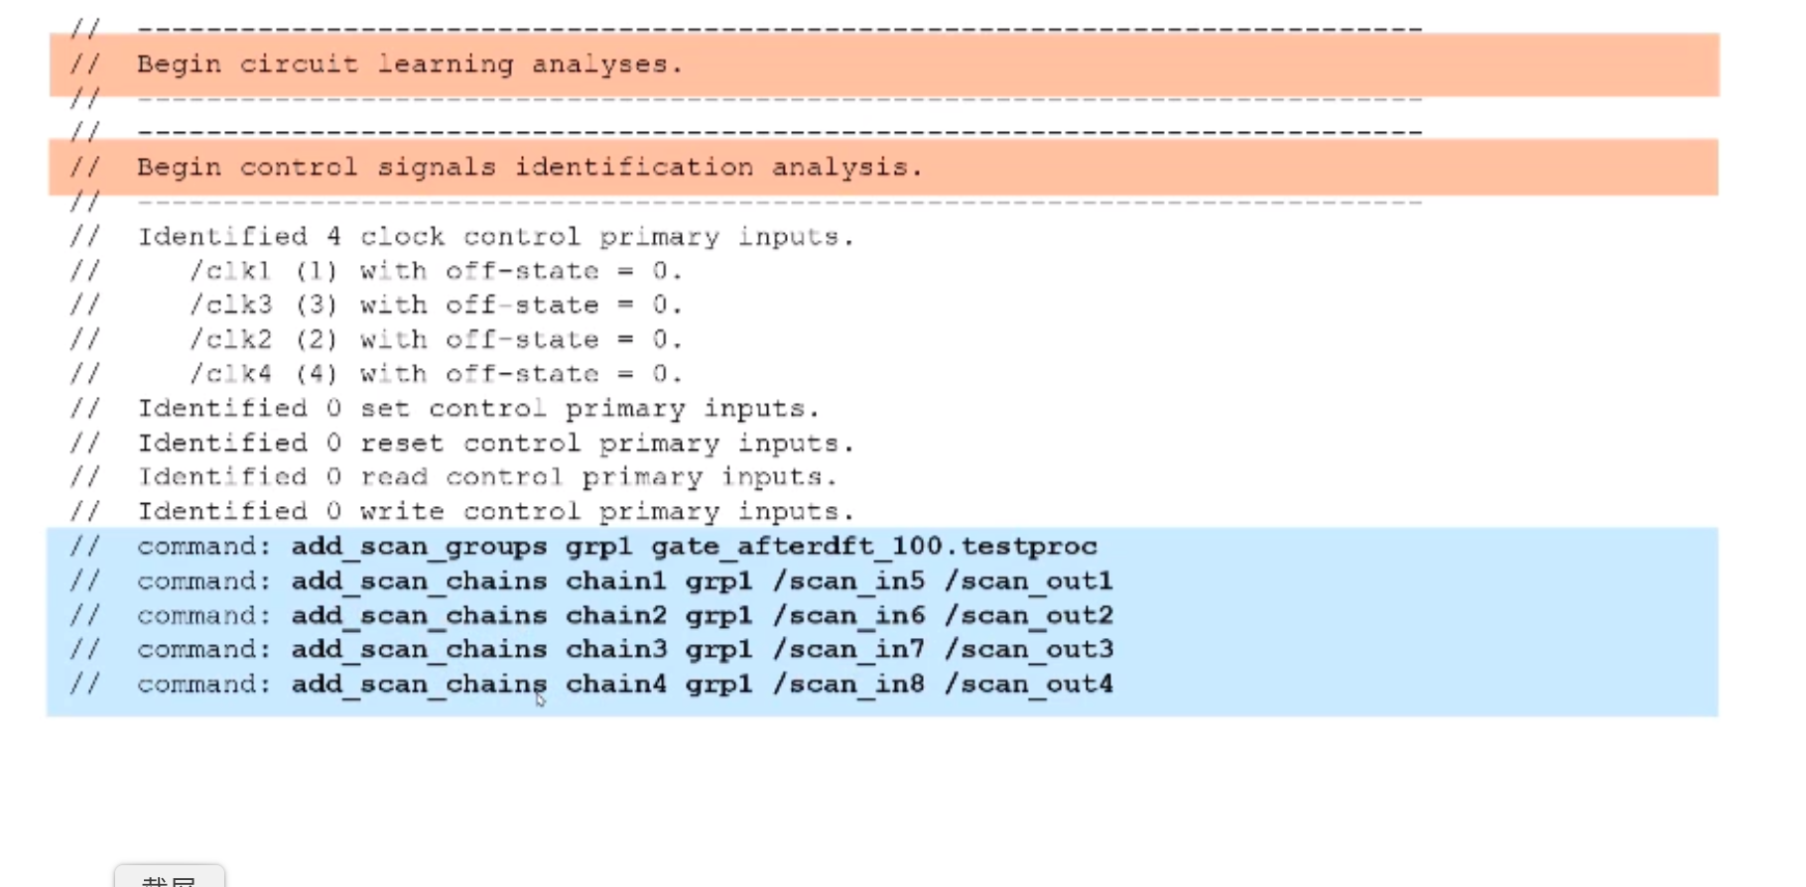
Task: Click the '/scan_in6' port name
Action: coord(849,615)
